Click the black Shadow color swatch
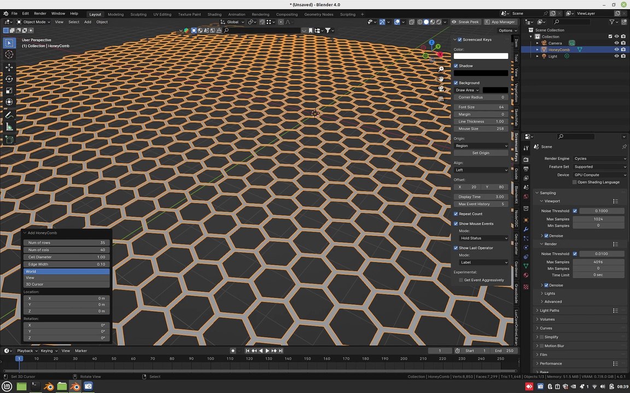The image size is (630, 393). coord(481,73)
